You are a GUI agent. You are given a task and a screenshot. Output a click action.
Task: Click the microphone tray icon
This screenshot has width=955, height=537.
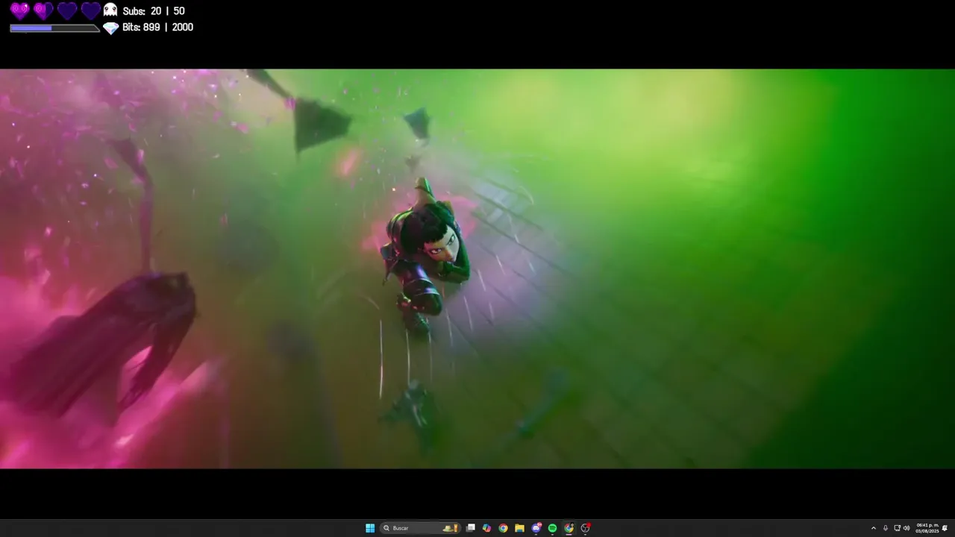click(x=886, y=528)
